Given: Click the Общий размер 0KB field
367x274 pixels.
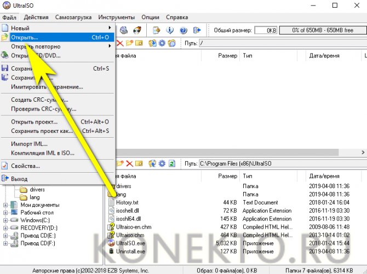Looking at the screenshot, I should 266,30.
